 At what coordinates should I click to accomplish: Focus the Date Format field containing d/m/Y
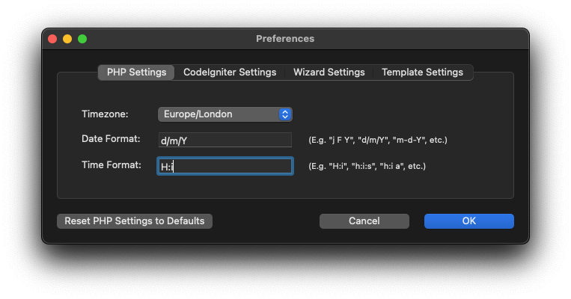tap(225, 140)
